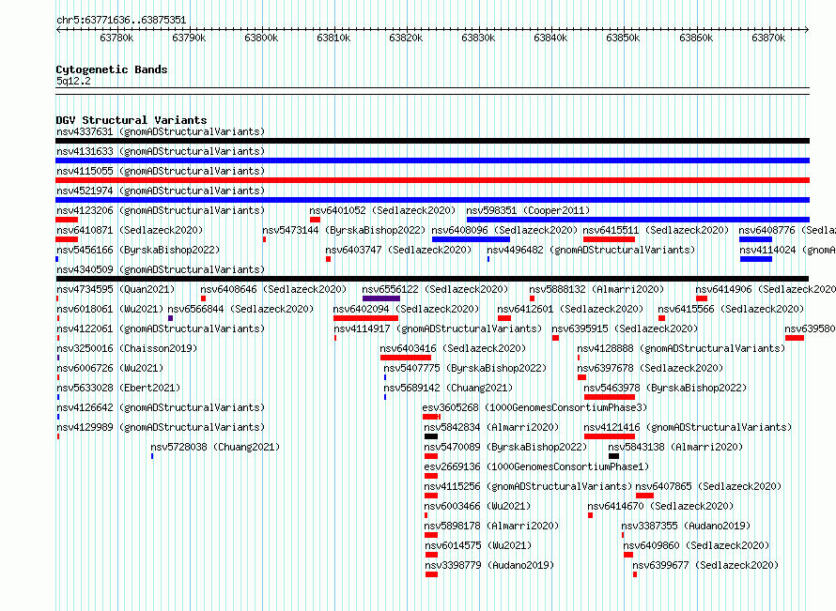
Task: Open nsv5473144 (ByrskaBishop2022) label
Action: (x=344, y=230)
